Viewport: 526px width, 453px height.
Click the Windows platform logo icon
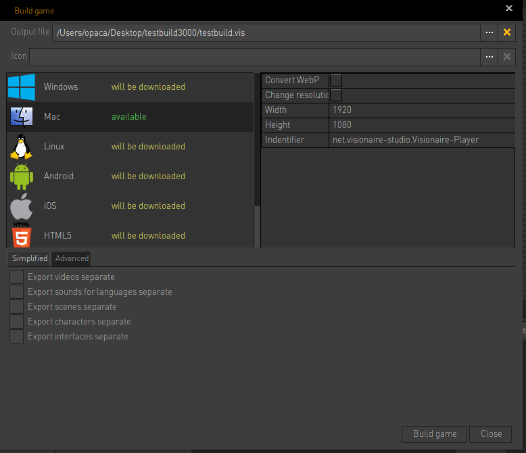(22, 87)
